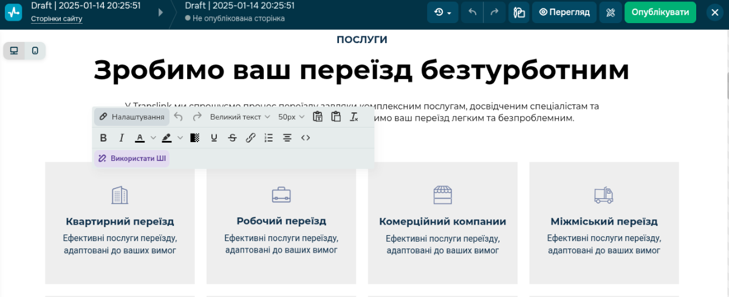Toggle strikethrough formatting

232,138
